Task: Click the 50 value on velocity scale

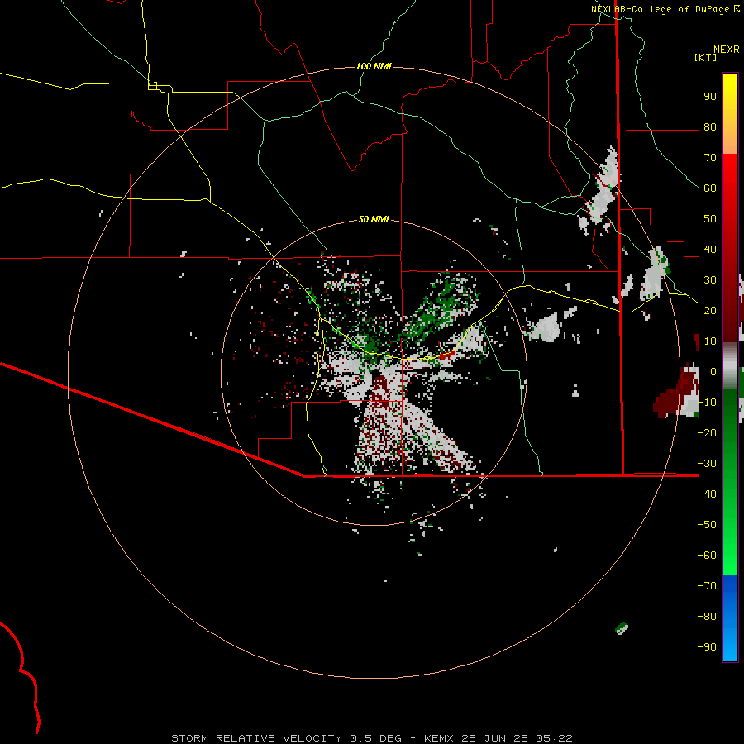Action: (710, 219)
